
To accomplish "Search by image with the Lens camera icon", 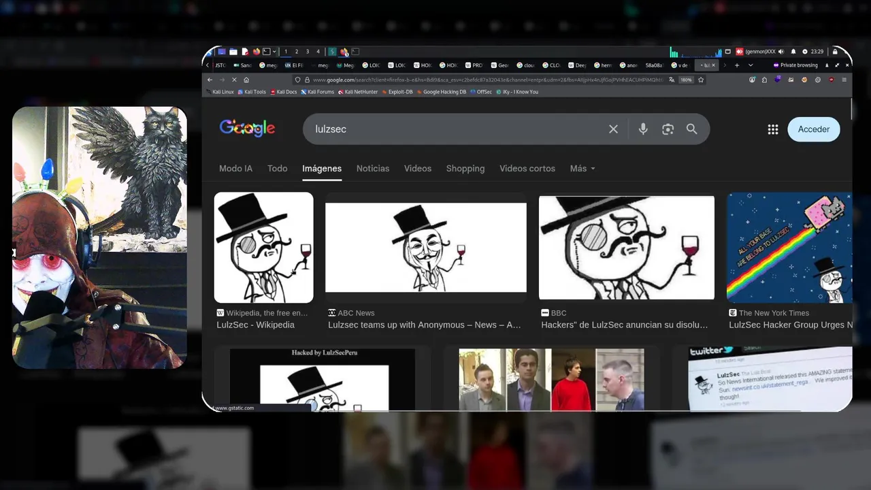I will pyautogui.click(x=668, y=129).
